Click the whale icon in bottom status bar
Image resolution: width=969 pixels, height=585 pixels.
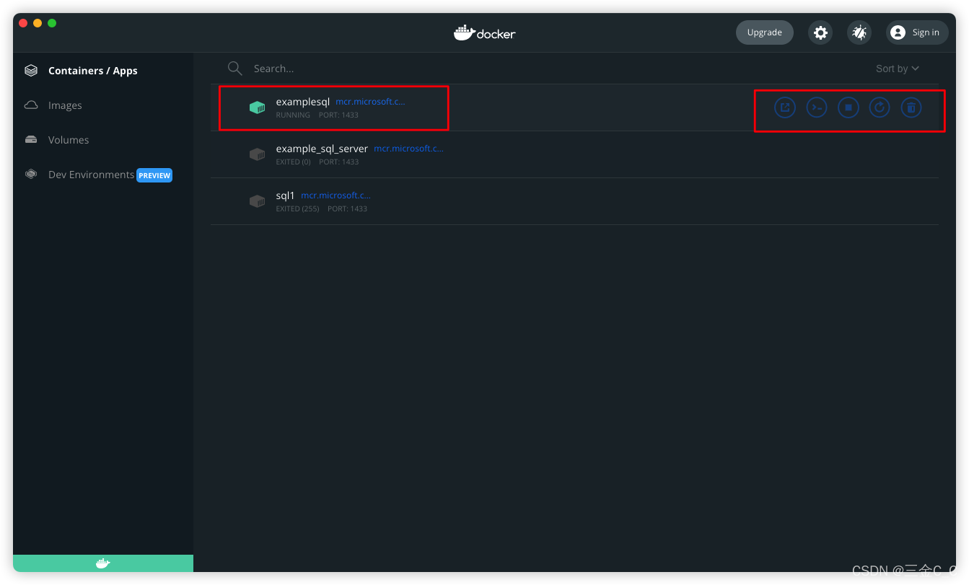click(x=103, y=563)
